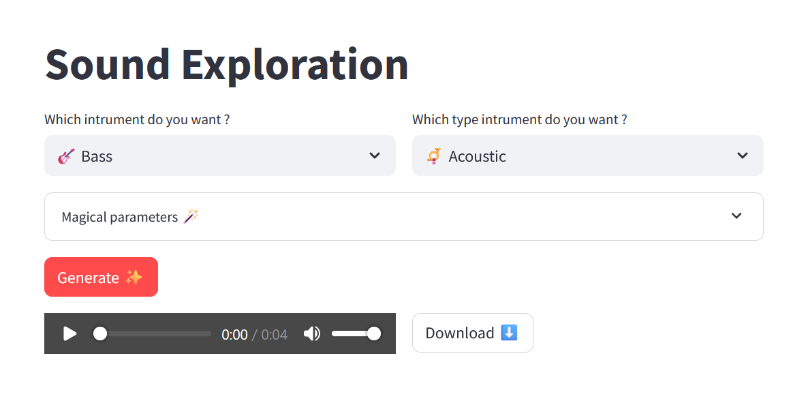Click the Download button
The image size is (808, 414).
tap(472, 333)
